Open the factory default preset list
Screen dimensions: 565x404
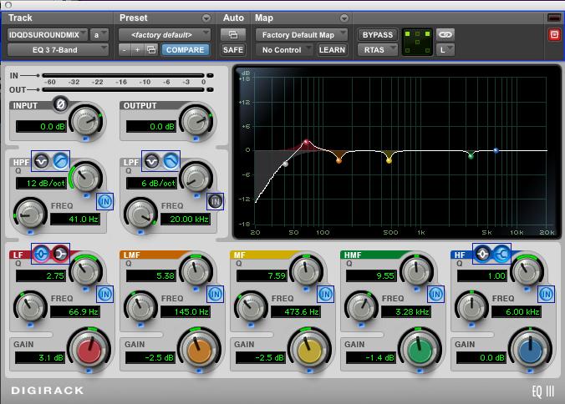tap(165, 35)
